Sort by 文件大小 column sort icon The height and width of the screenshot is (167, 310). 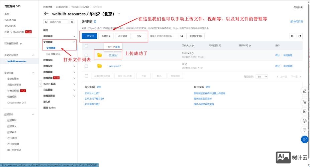tap(193, 46)
